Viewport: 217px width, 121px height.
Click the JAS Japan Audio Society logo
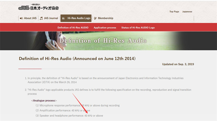pos(39,7)
